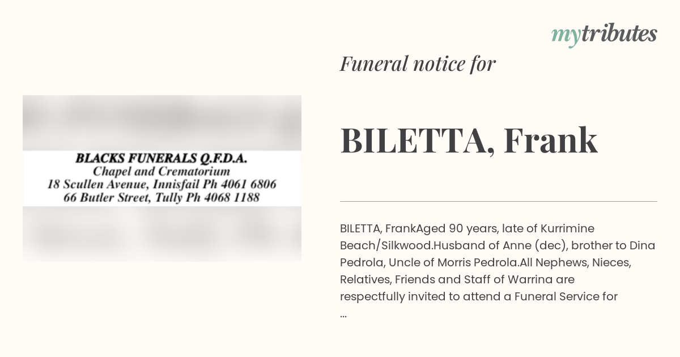Click the horizontal divider under the name

tap(499, 201)
